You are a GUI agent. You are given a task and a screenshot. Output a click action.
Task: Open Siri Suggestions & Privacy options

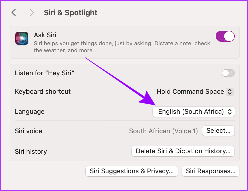tap(132, 171)
